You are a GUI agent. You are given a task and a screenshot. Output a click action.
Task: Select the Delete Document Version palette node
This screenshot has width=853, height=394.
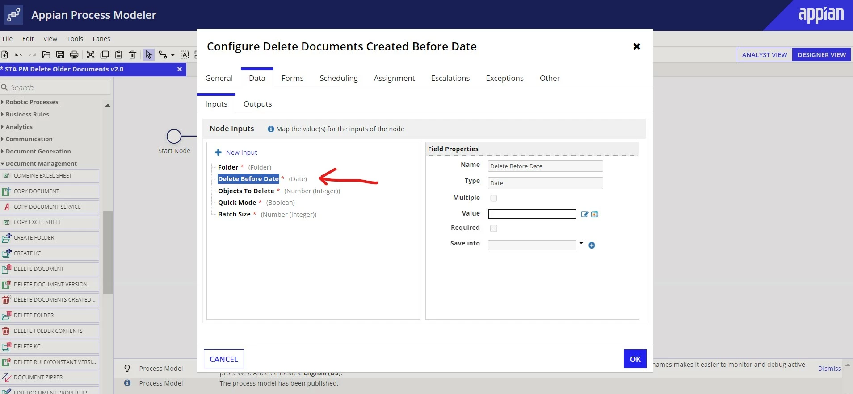pyautogui.click(x=50, y=285)
